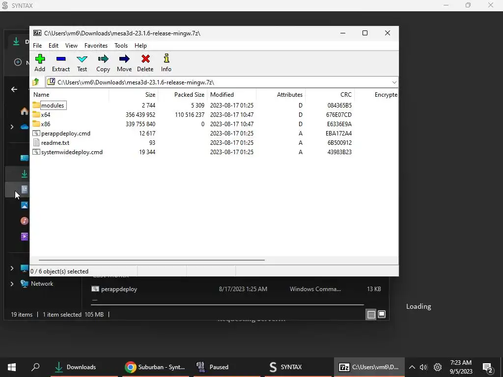Select systemwidedeploy.cmd file
This screenshot has width=503, height=377.
72,152
